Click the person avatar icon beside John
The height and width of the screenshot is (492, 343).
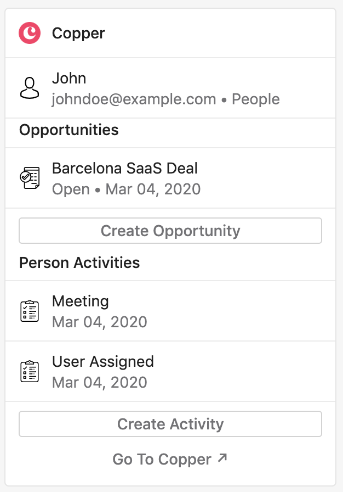coord(30,88)
